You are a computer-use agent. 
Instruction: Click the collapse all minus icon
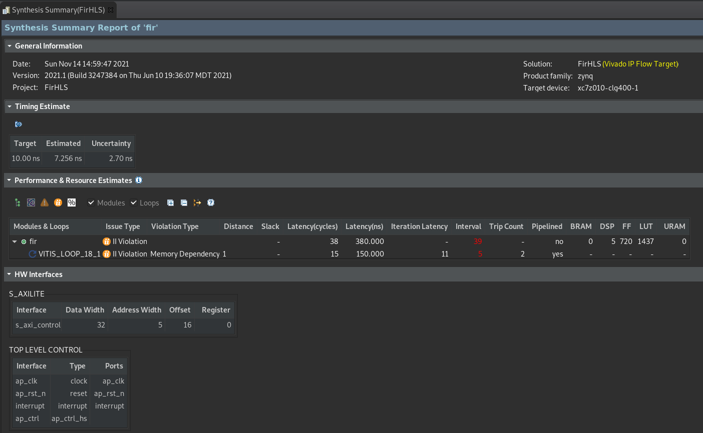tap(184, 202)
